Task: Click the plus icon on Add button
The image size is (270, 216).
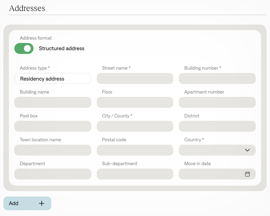Action: tap(42, 203)
